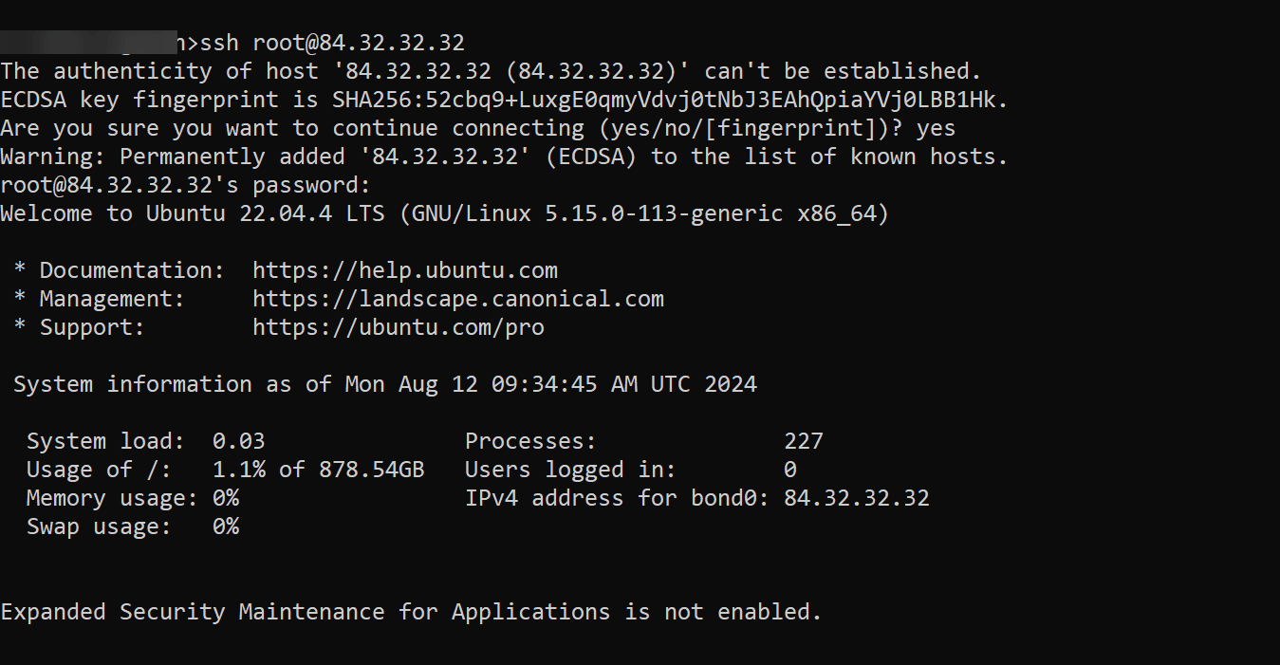
Task: Click the typed "yes" response after the prompt
Action: [936, 128]
